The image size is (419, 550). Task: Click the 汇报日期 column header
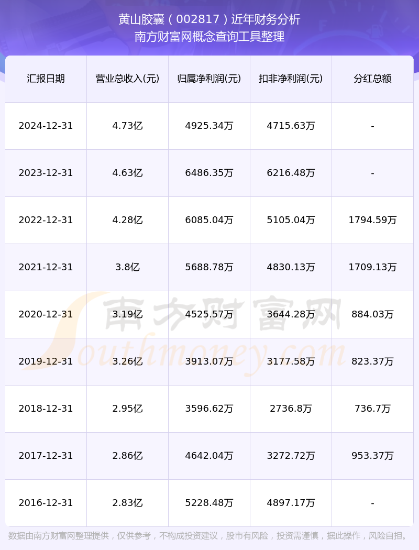[x=46, y=79]
